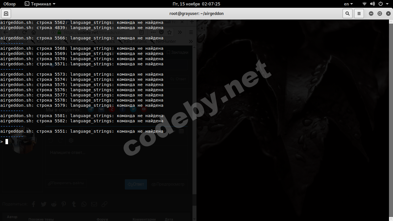
Task: Click terminal line mentioning строка 5576
Action: tap(82, 90)
